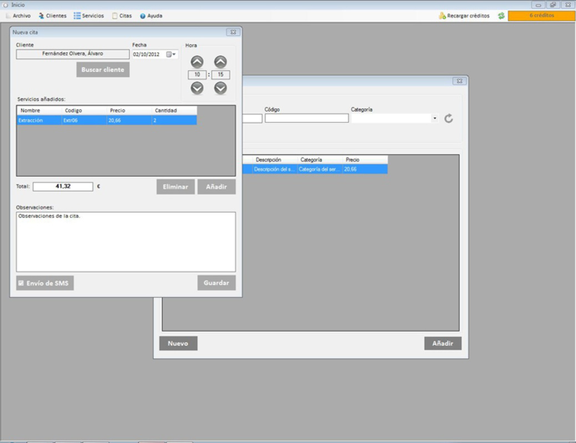Minimize the Inicio main window

[x=538, y=5]
